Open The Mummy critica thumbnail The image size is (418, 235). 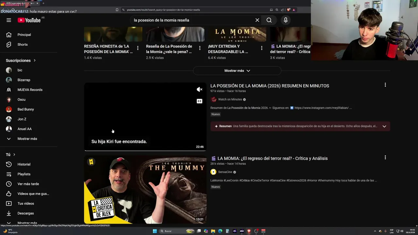(x=145, y=189)
